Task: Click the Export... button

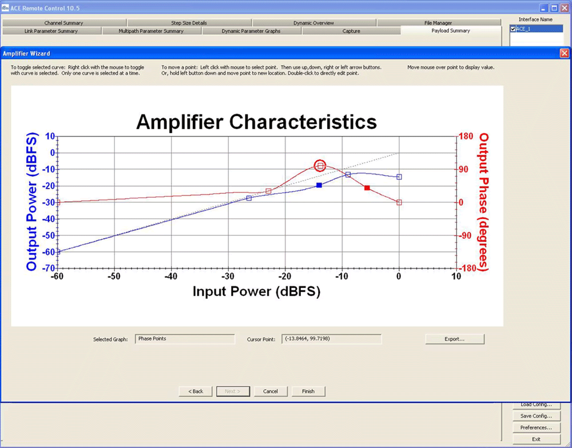Action: coord(455,339)
